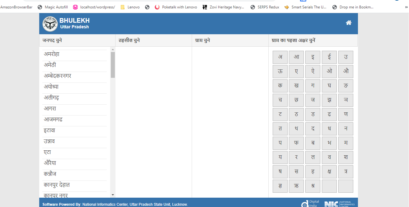Screen dimensions: 409x207
Task: Select district आगरा
Action: (x=75, y=109)
